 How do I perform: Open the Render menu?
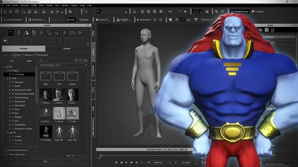click(49, 5)
